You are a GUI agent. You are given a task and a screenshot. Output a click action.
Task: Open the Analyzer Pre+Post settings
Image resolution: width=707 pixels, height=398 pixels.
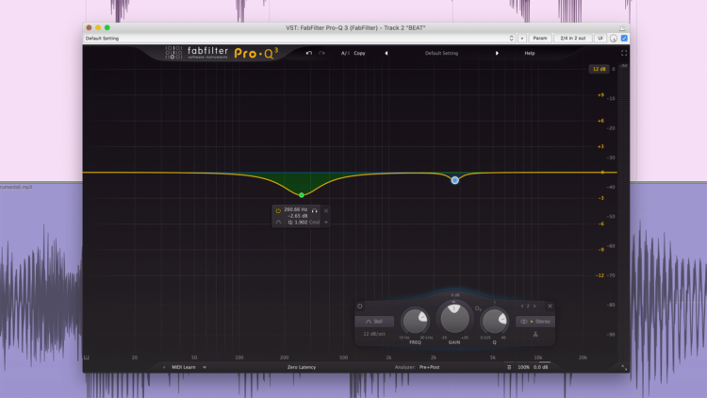pos(429,367)
